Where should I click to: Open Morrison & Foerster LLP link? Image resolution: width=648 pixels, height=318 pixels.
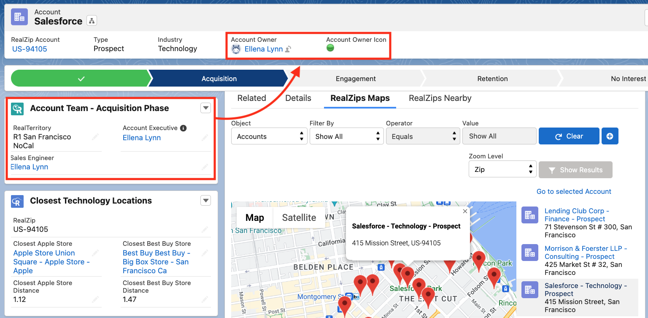(586, 252)
